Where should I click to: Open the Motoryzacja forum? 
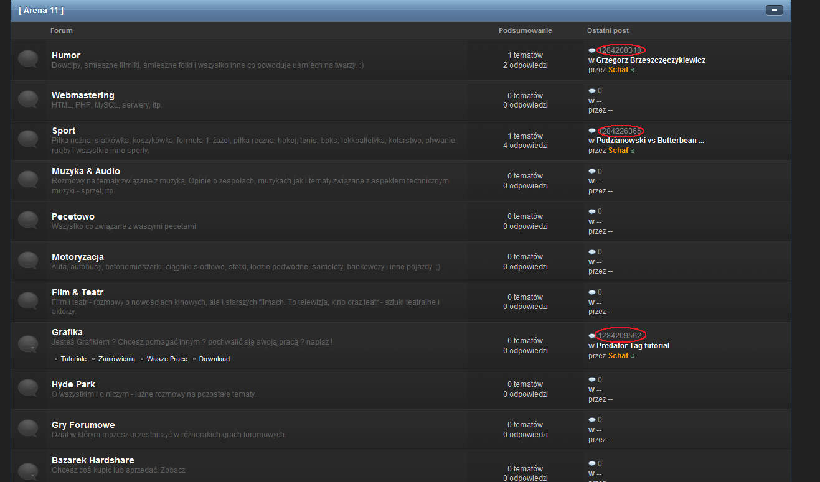coord(78,257)
